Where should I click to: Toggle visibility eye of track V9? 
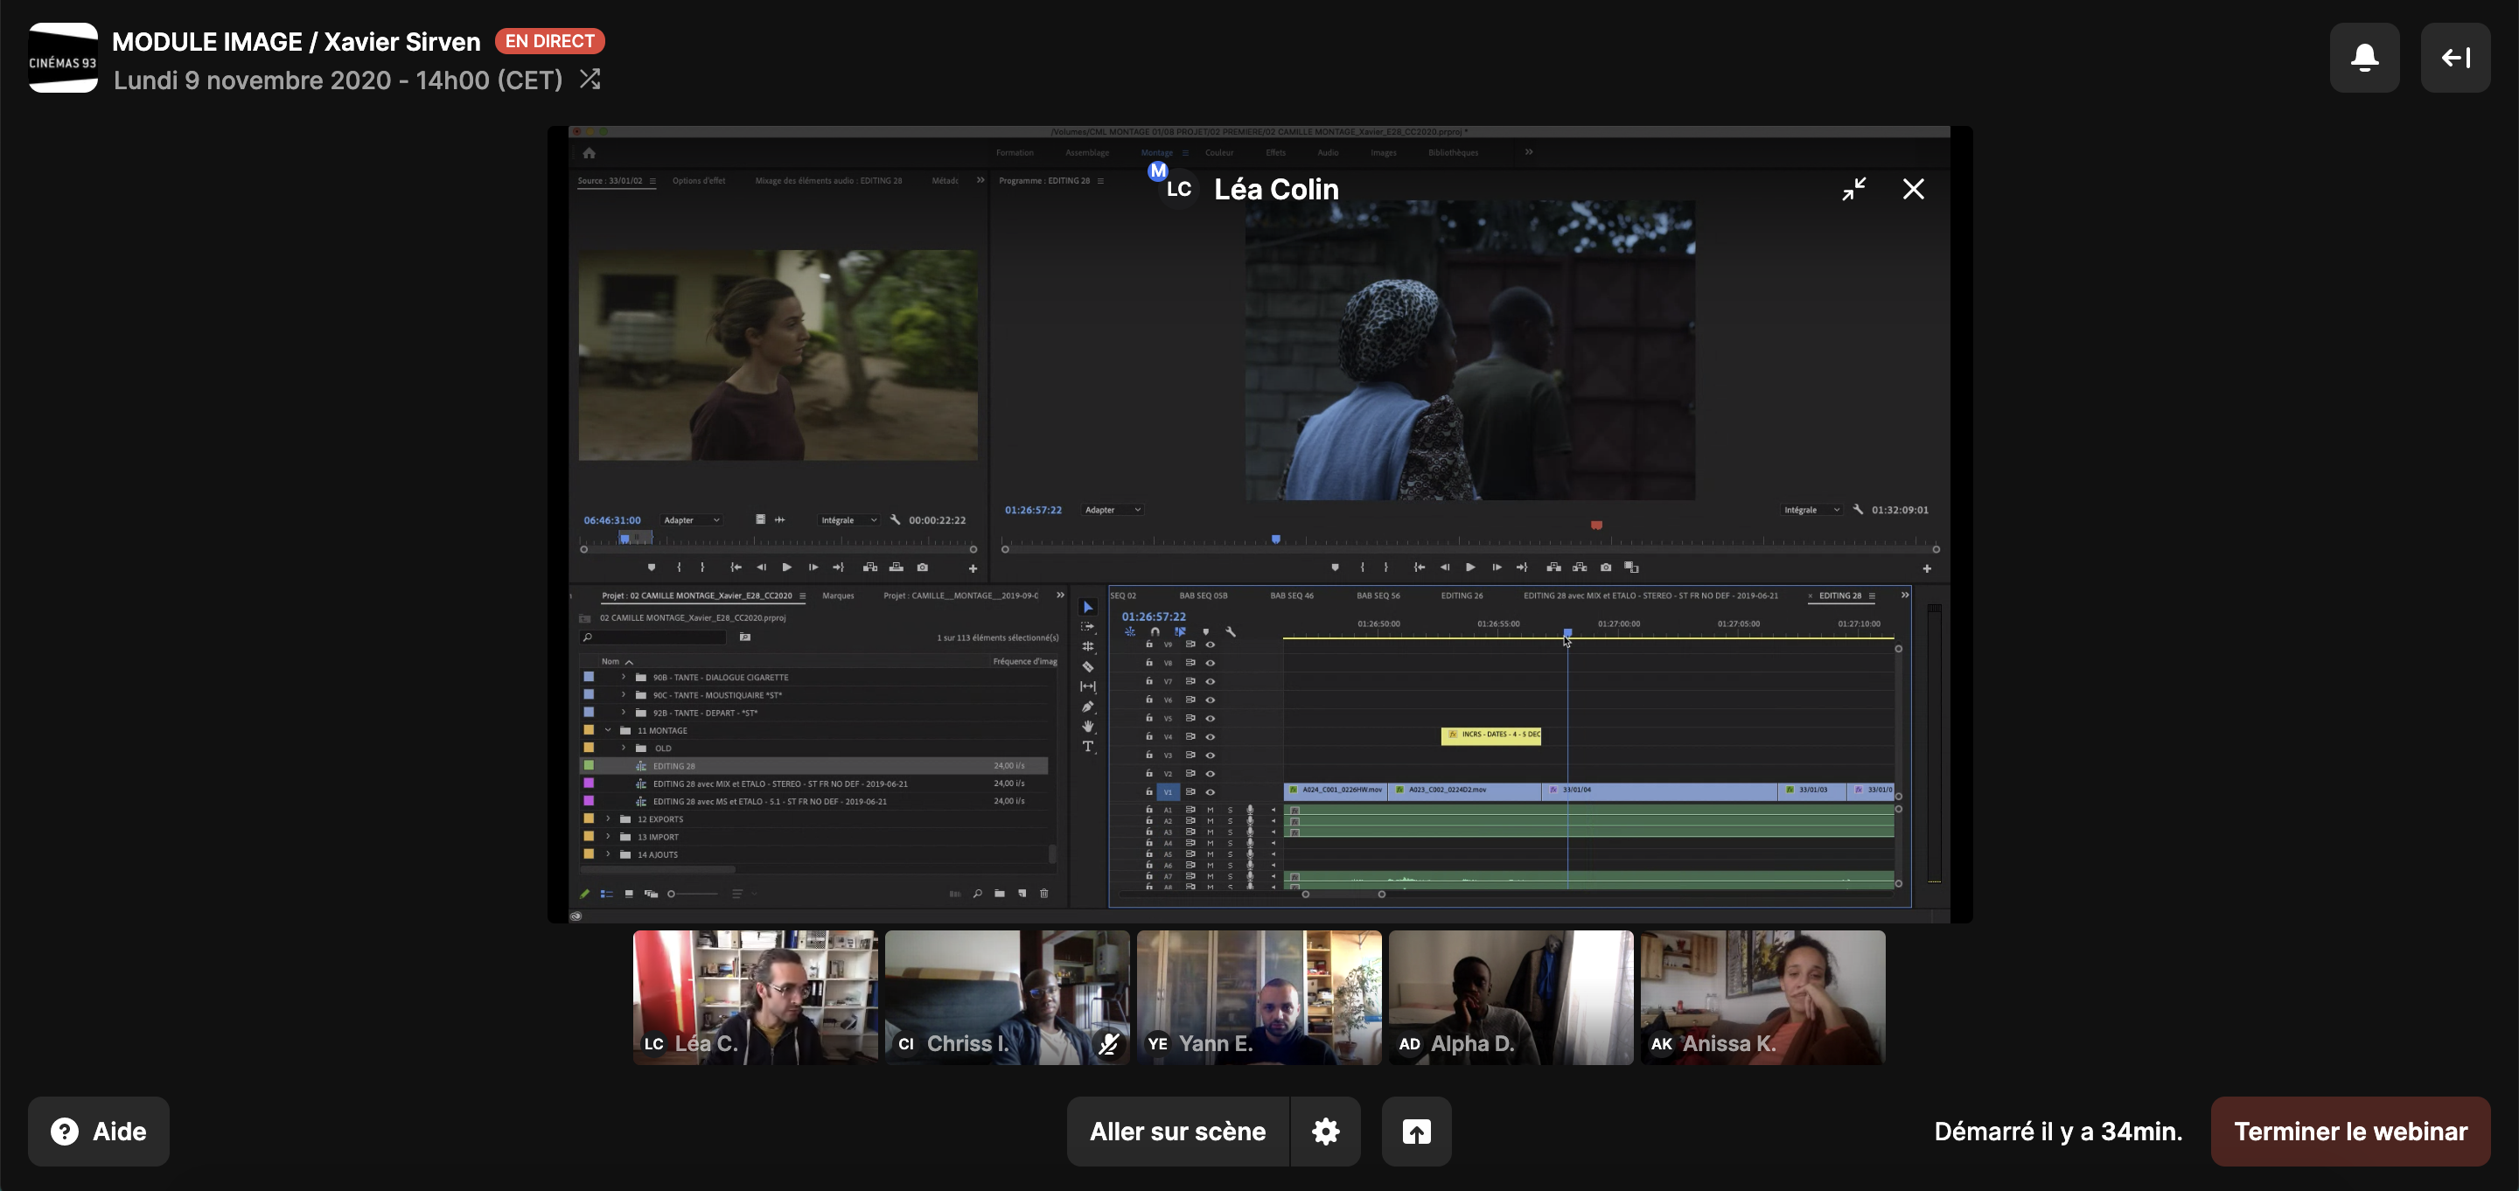[1210, 644]
